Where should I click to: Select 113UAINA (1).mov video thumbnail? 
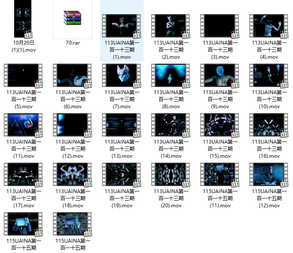[122, 26]
